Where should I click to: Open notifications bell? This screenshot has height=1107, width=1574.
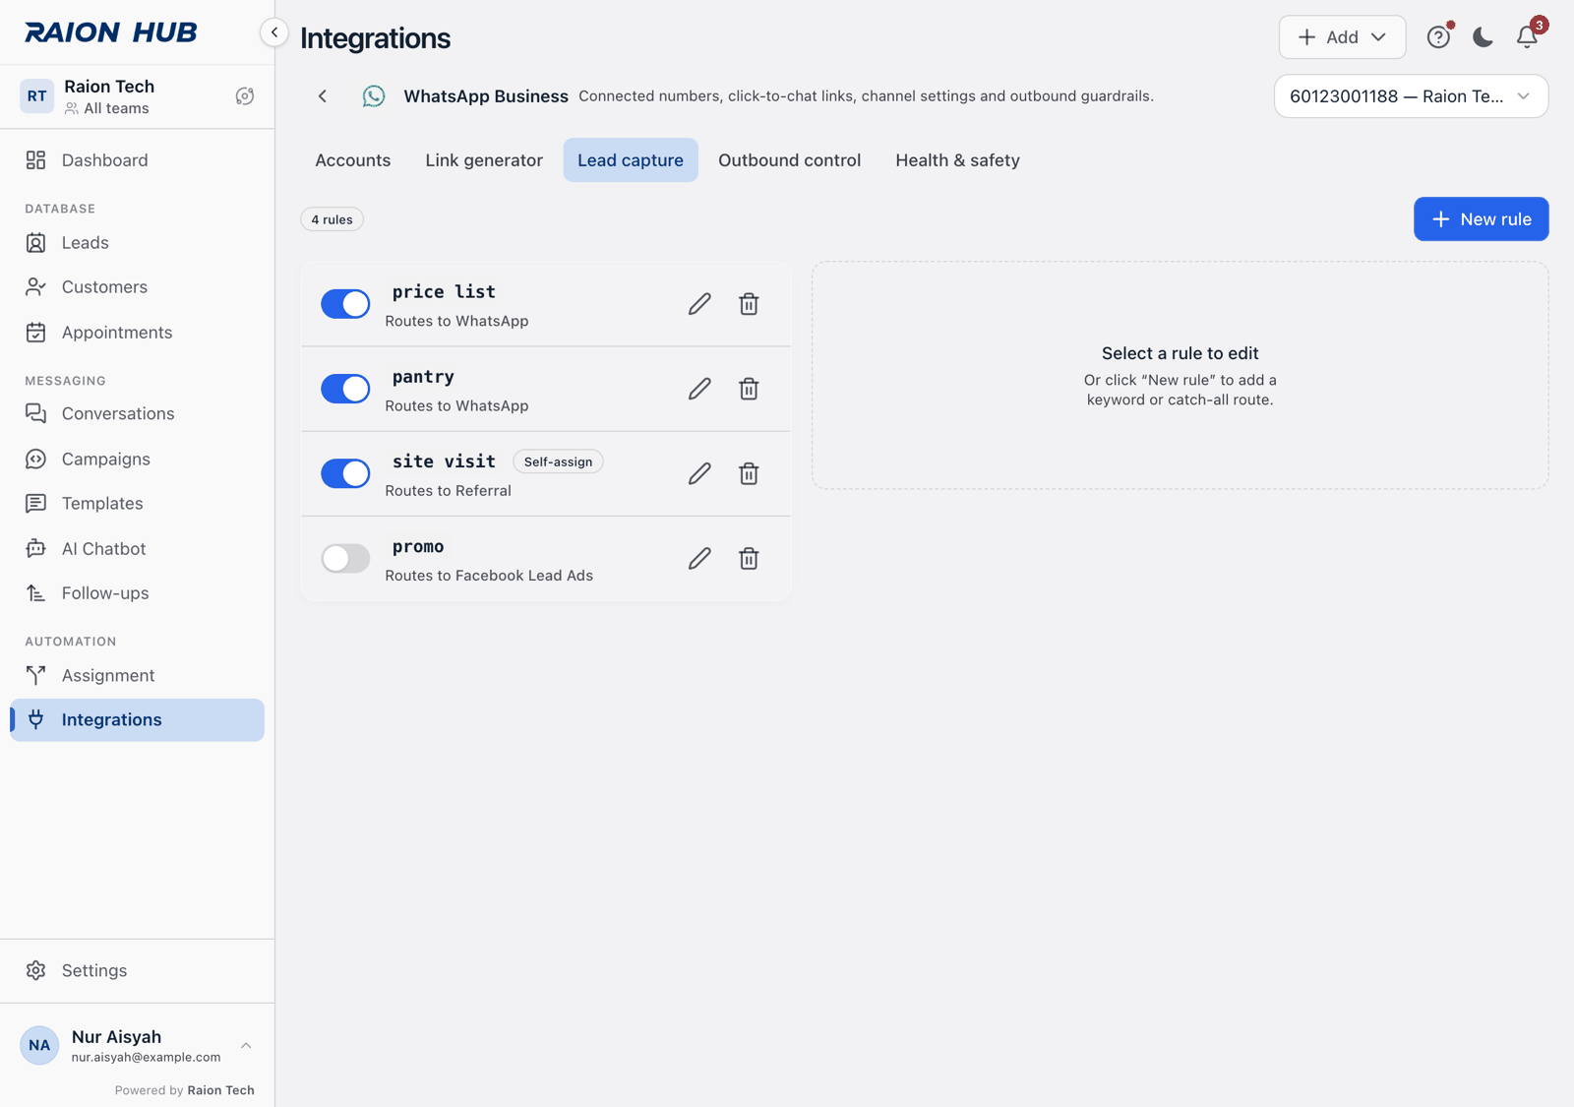tap(1527, 37)
